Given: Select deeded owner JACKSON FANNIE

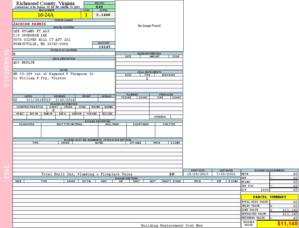Looking at the screenshot, I should (29, 24).
